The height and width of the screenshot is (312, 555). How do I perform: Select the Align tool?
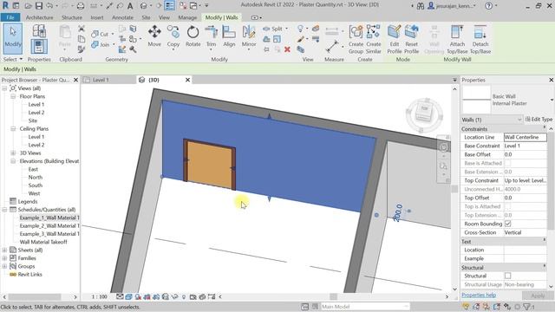click(x=229, y=36)
